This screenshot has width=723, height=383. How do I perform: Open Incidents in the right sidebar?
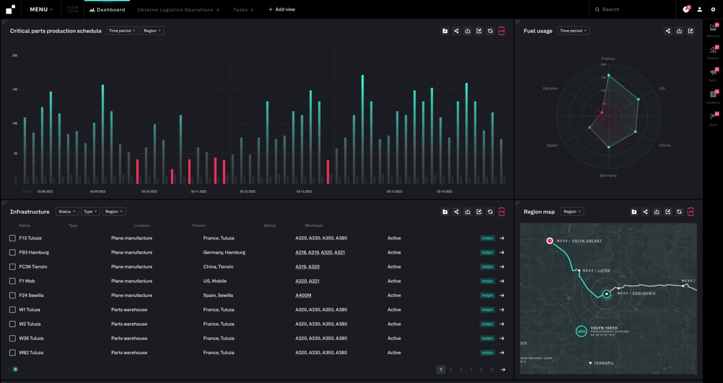tap(713, 97)
